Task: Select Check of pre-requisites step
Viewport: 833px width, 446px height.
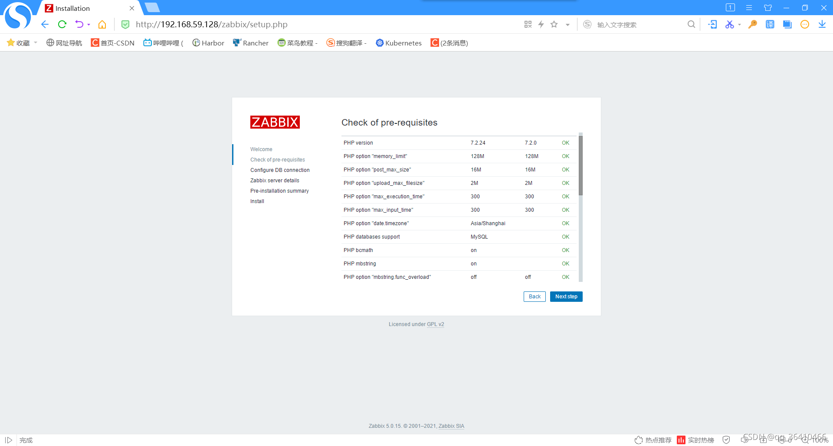Action: [x=278, y=160]
